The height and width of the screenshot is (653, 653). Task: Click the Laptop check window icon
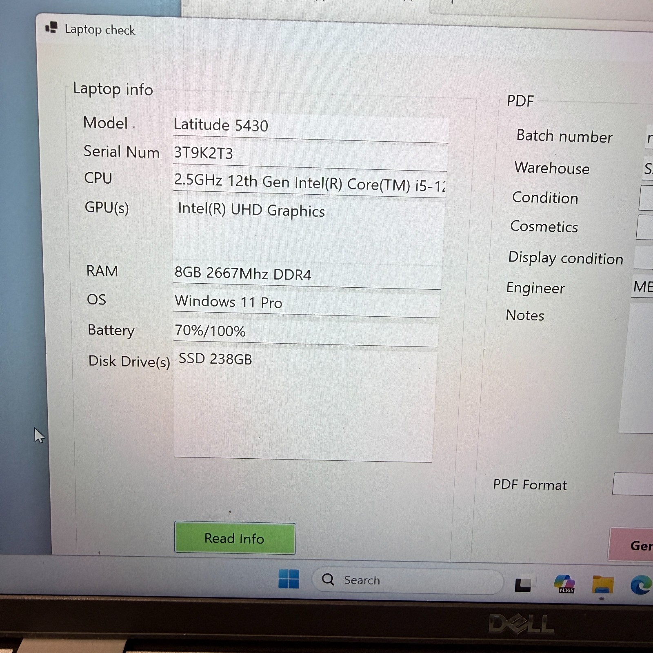[x=51, y=28]
